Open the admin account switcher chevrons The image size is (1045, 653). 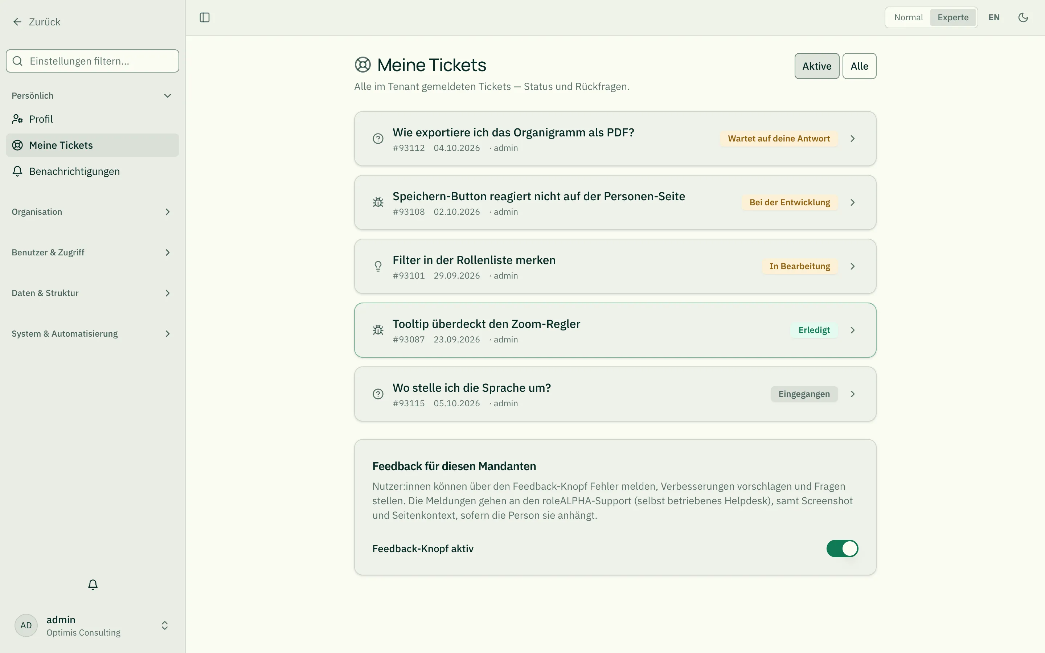164,625
